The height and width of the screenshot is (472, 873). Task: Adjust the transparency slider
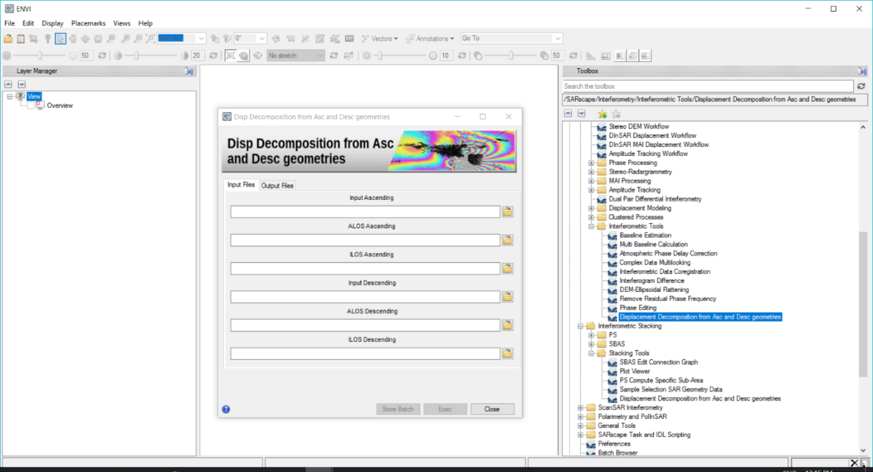click(511, 56)
